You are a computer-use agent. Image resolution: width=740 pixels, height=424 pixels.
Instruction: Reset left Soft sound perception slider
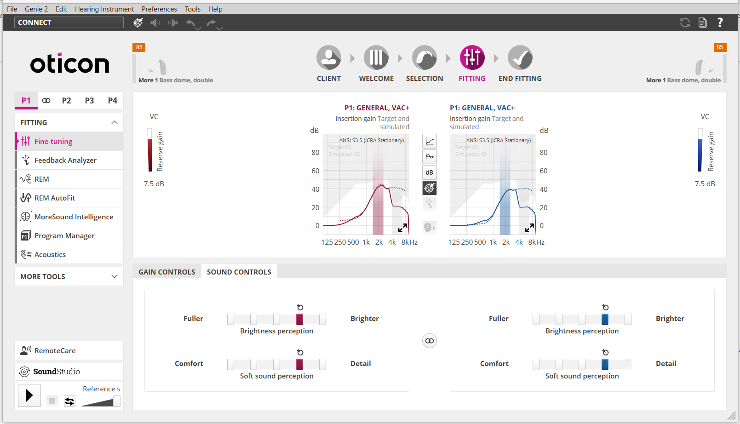click(x=300, y=352)
